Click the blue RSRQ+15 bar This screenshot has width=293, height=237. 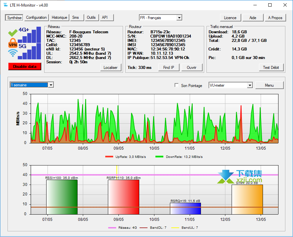pos(185,209)
